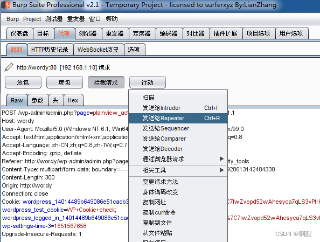Open the HTTP历史记录 sub-tab
The width and height of the screenshot is (320, 242).
50,50
